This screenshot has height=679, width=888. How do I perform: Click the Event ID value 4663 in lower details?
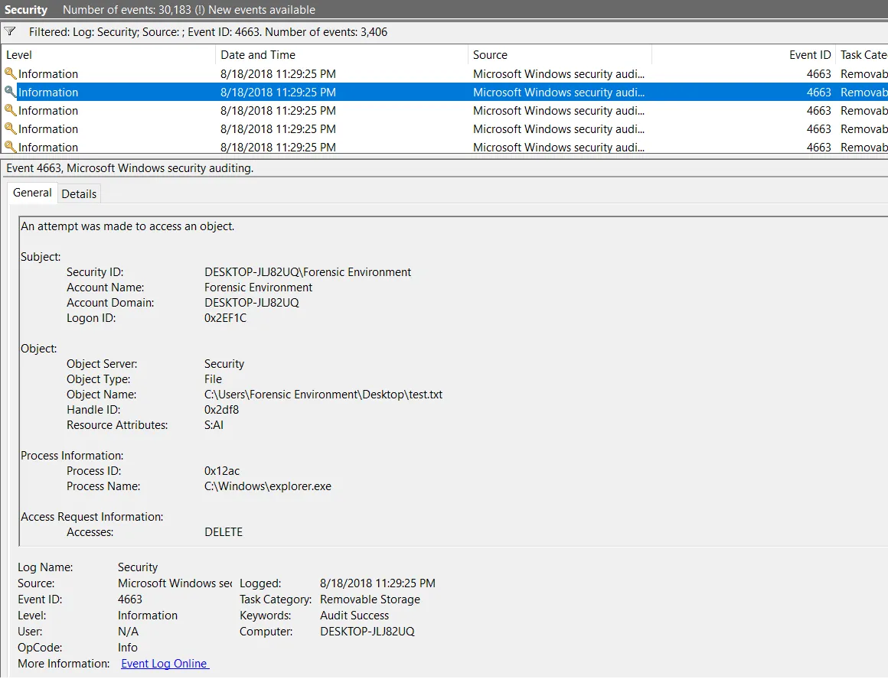129,599
